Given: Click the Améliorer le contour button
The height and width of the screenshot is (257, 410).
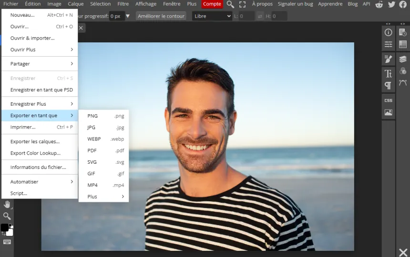Looking at the screenshot, I should click(161, 16).
